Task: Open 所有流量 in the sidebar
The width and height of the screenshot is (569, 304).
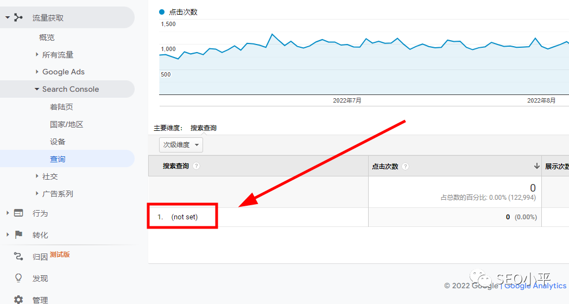Action: point(58,55)
